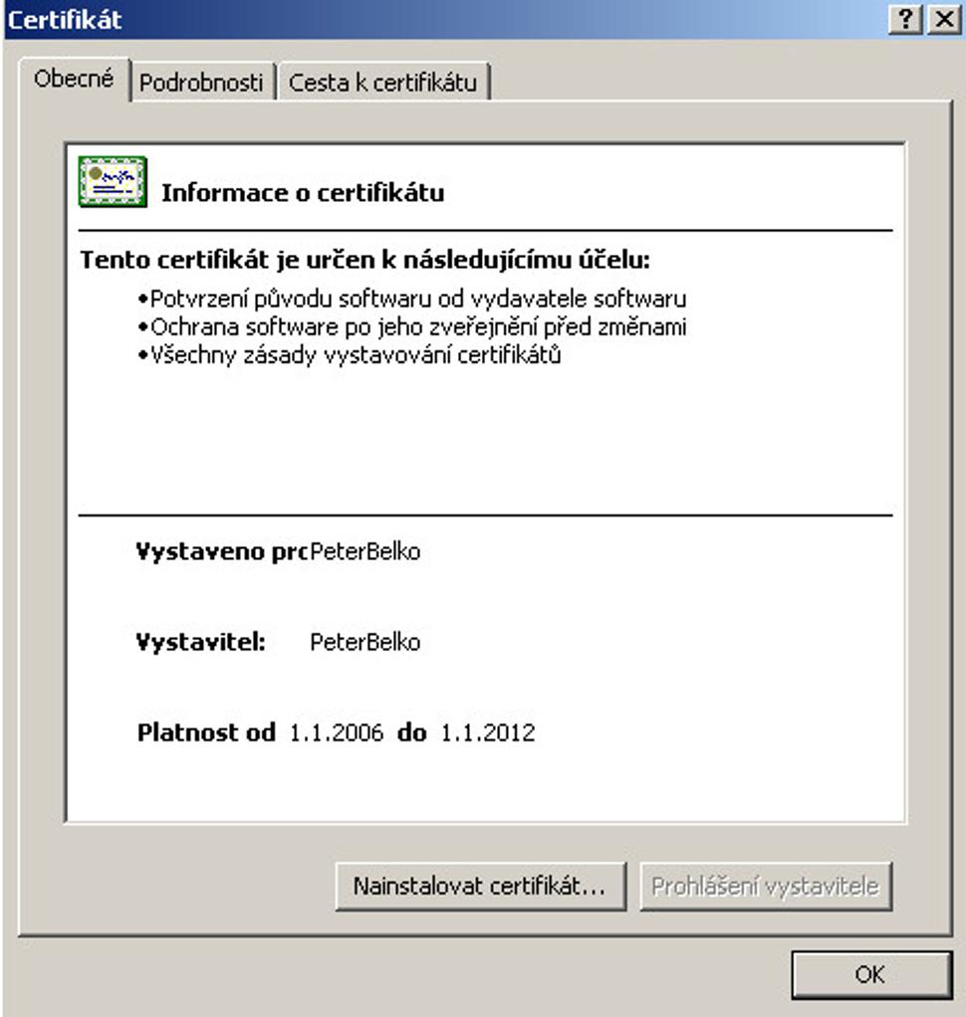Click the validity end date 1.1.2012

point(488,733)
